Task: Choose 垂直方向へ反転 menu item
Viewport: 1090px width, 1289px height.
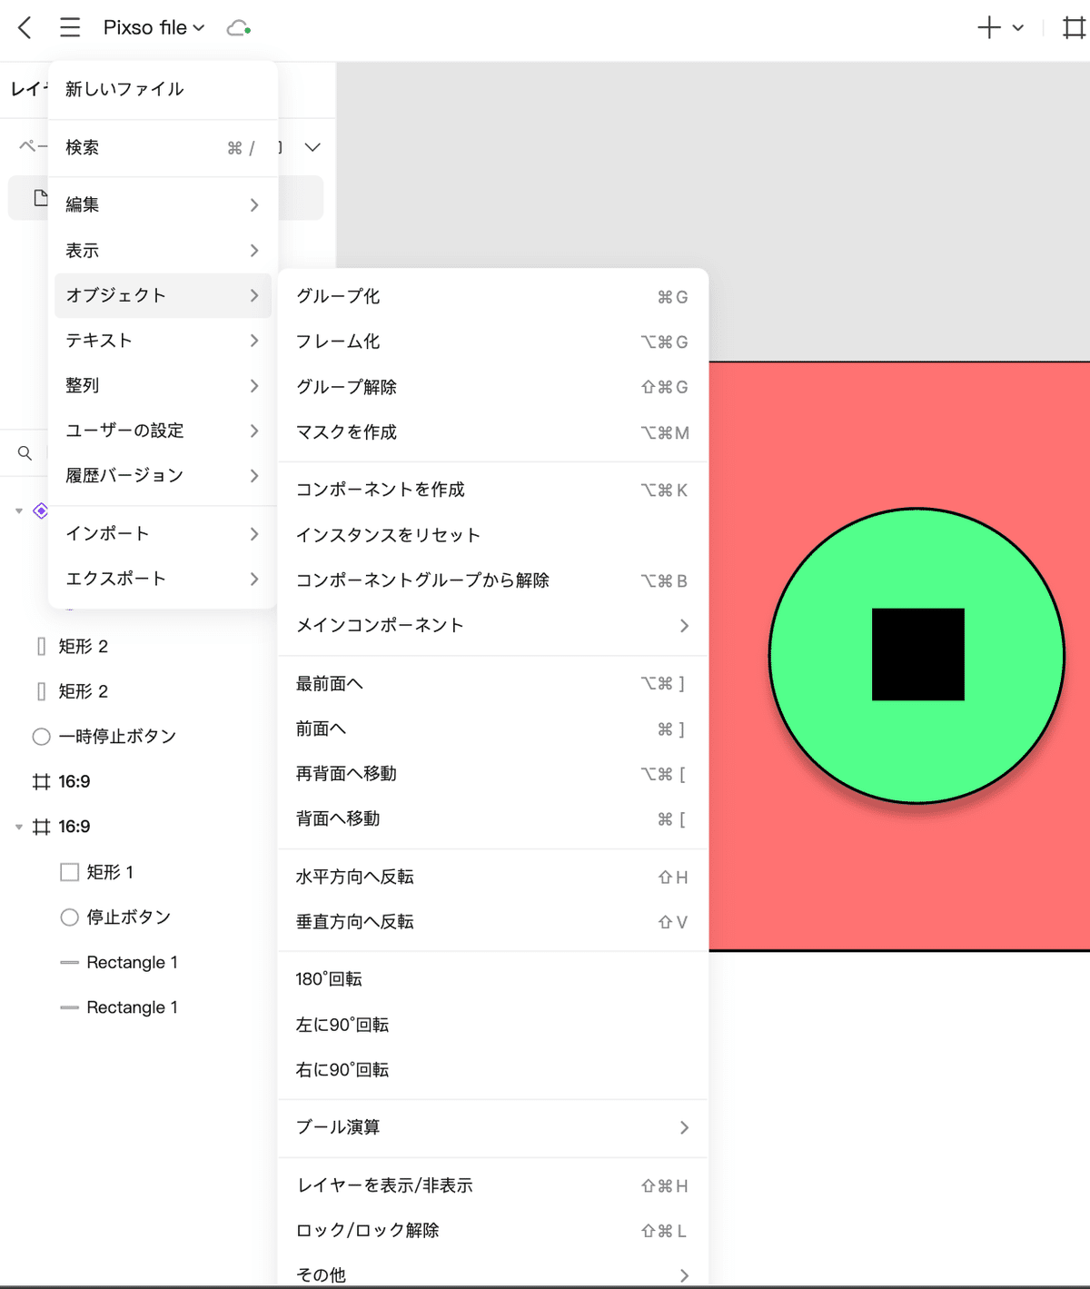Action: [492, 922]
